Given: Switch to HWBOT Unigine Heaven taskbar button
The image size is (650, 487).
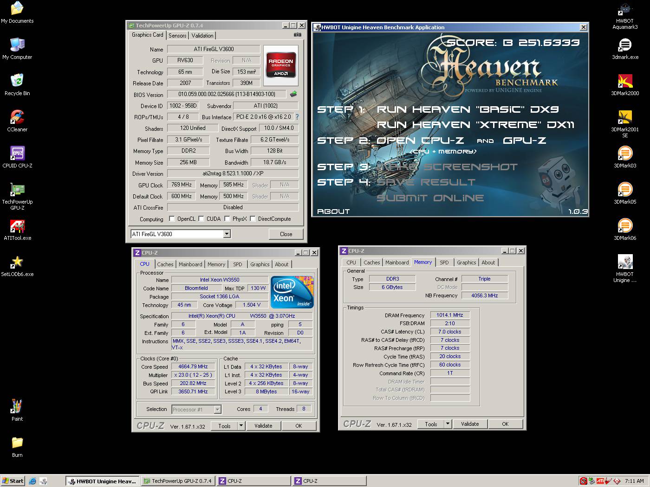Looking at the screenshot, I should pos(102,481).
